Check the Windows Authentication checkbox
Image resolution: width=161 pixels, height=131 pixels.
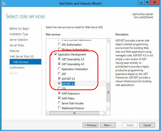(59, 49)
